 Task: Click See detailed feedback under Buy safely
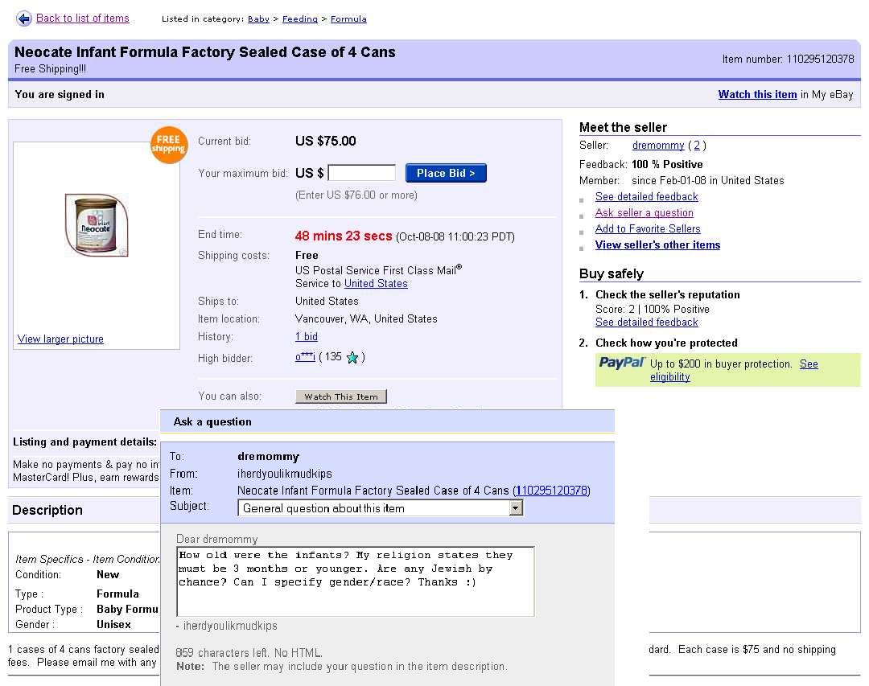coord(646,322)
